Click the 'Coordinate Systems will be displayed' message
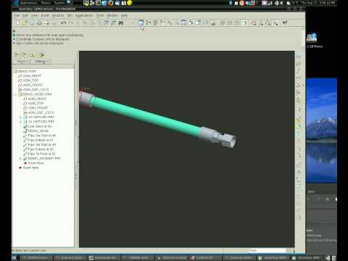Image resolution: width=348 pixels, height=261 pixels. (43, 39)
